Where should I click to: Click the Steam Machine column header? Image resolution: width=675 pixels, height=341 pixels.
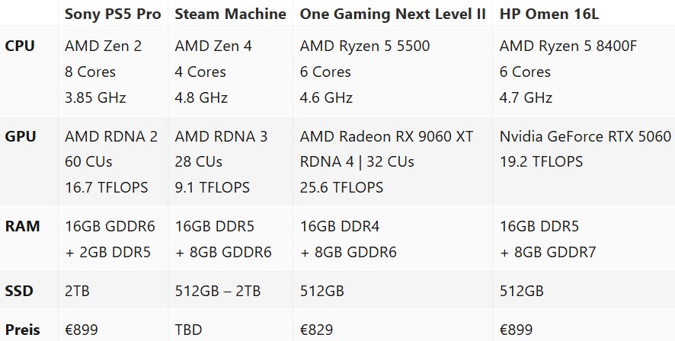230,14
